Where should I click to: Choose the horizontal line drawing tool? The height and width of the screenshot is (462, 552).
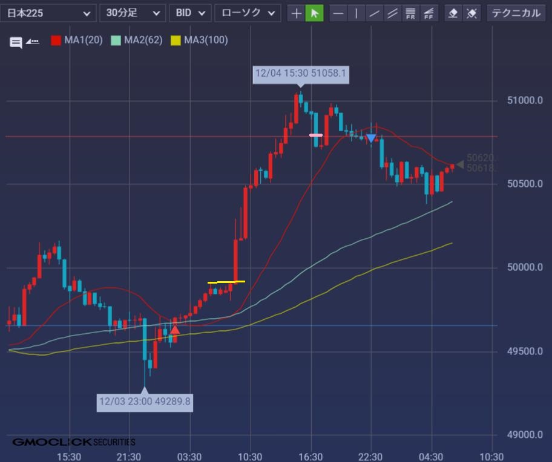coord(338,13)
